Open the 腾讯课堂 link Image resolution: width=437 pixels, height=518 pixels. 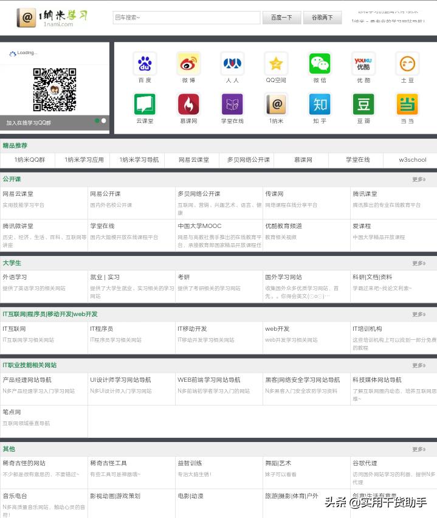[365, 194]
